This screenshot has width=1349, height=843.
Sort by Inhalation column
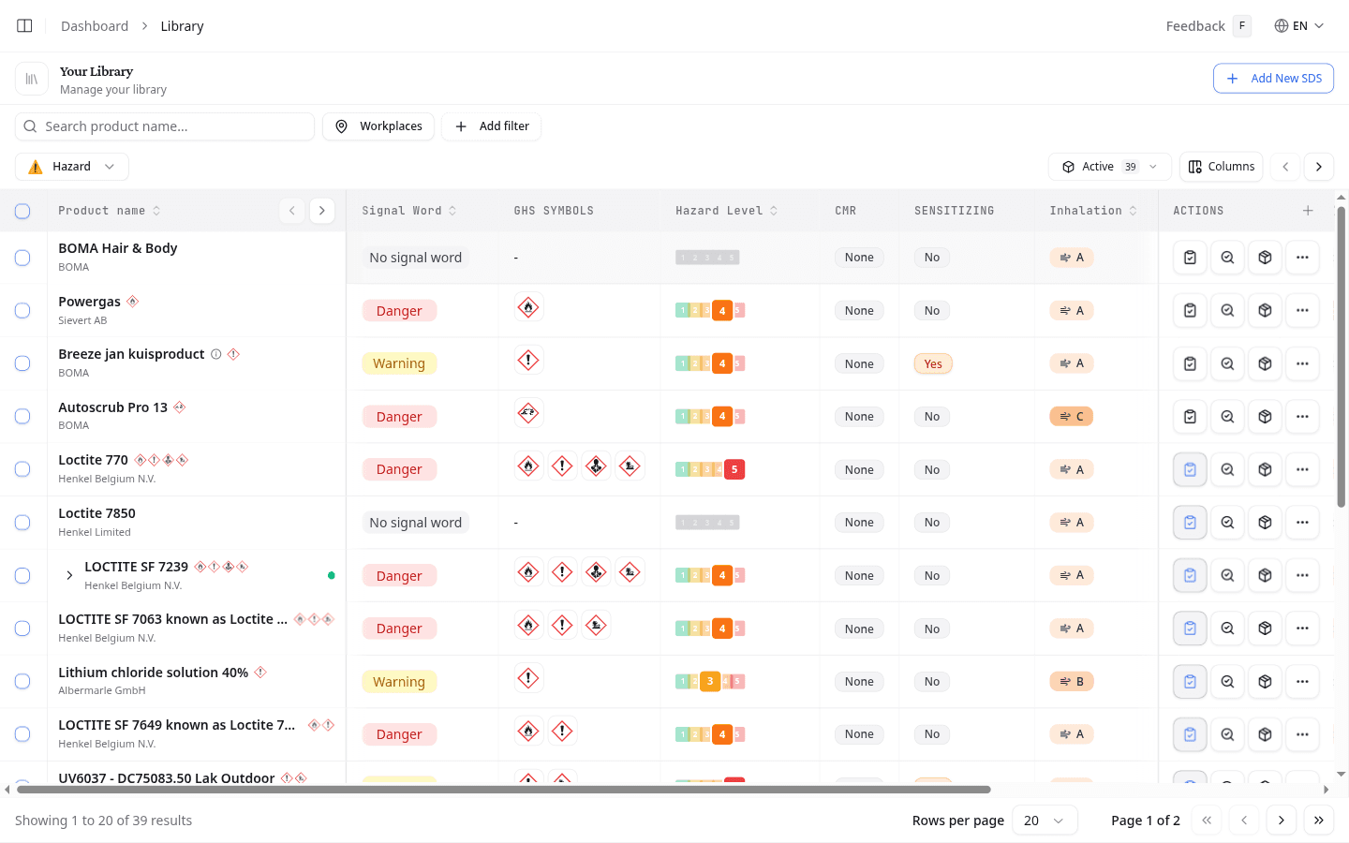tap(1093, 211)
